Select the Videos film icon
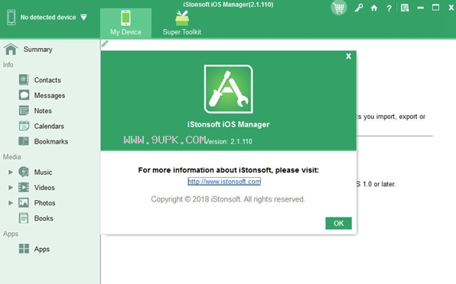 pos(24,187)
